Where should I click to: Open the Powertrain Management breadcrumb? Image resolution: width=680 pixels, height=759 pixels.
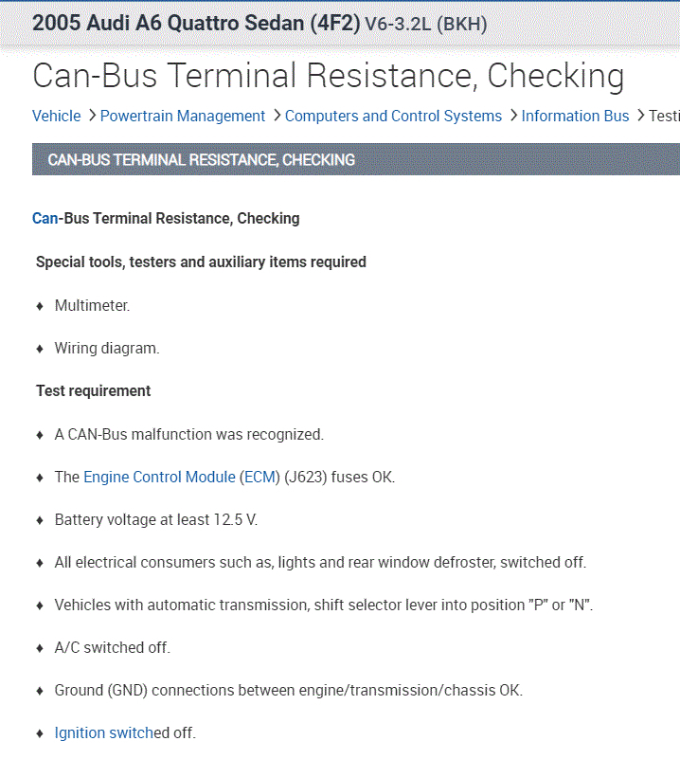(182, 116)
